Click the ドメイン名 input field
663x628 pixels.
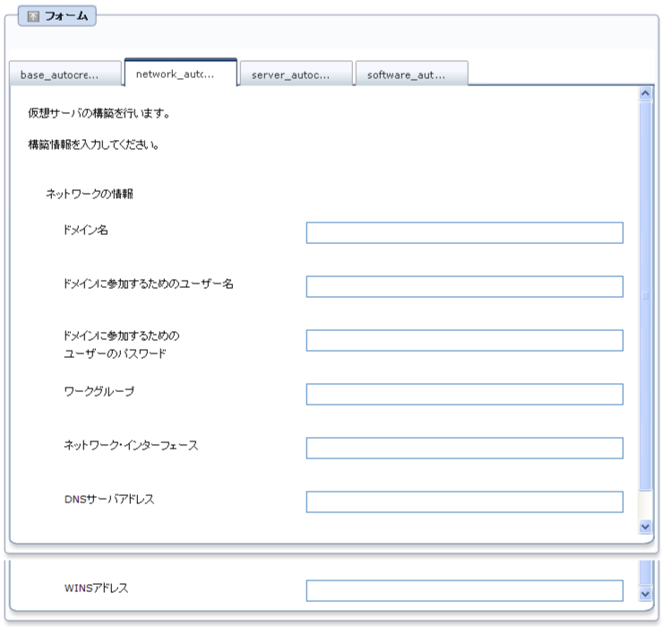[464, 233]
